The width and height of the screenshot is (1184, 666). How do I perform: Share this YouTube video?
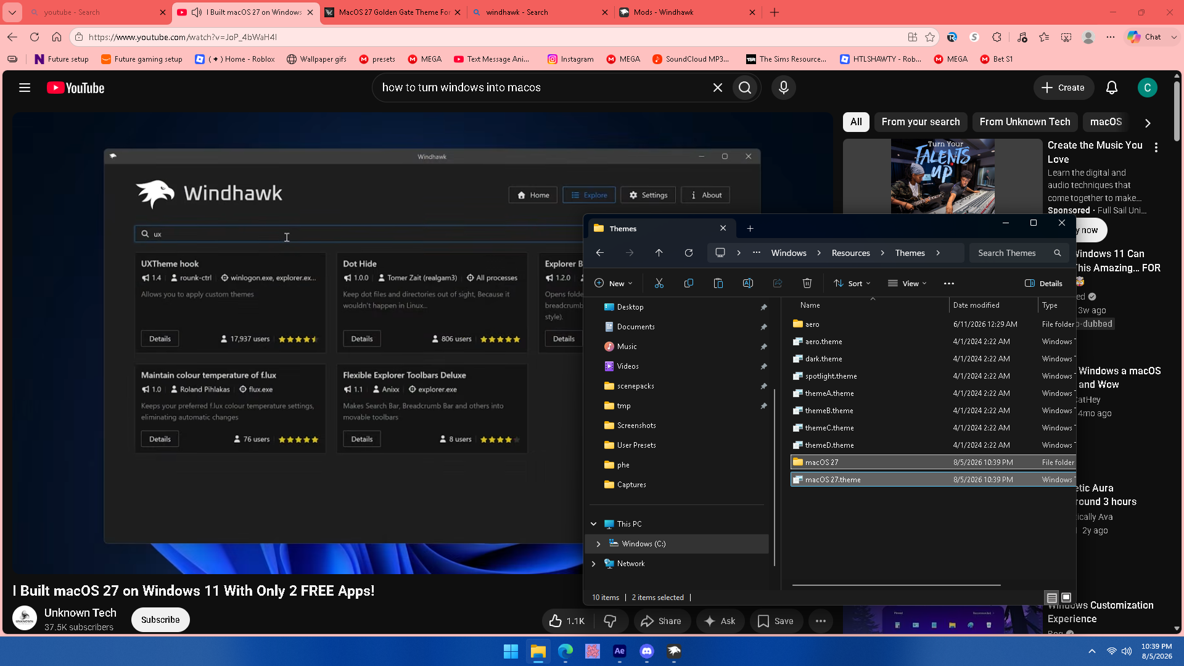click(x=661, y=621)
